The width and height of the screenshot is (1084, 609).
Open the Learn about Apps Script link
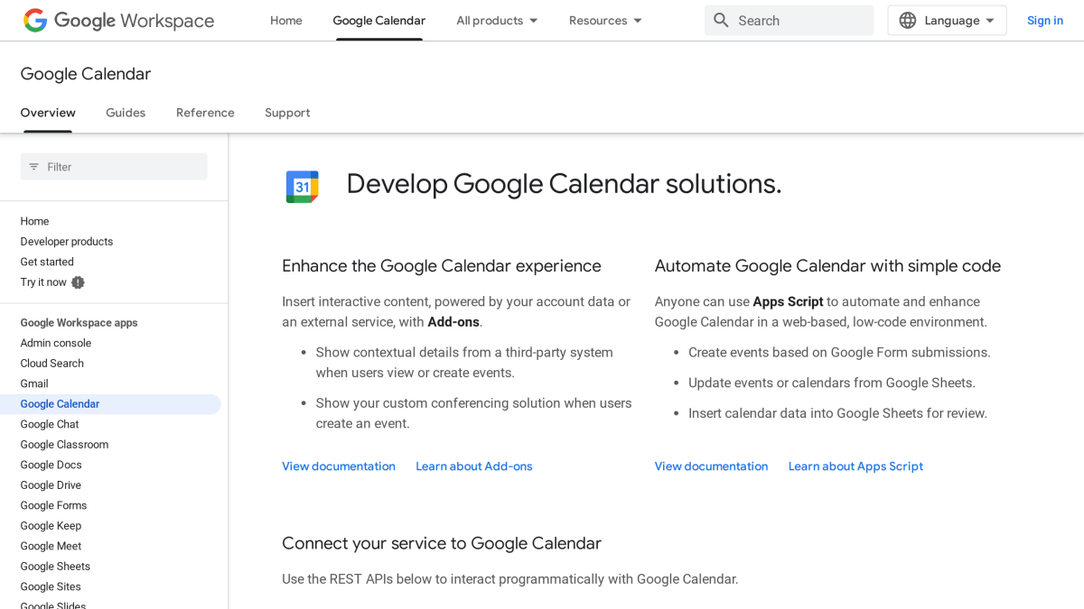coord(855,466)
